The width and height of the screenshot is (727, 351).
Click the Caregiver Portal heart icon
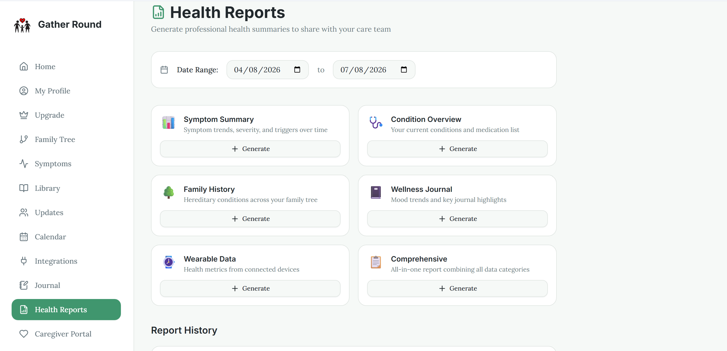24,334
